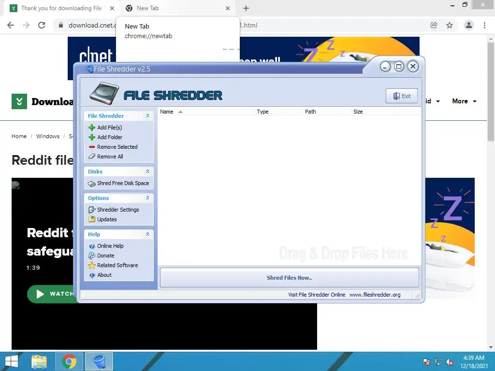Click the About info icon
The height and width of the screenshot is (371, 495).
pyautogui.click(x=92, y=275)
